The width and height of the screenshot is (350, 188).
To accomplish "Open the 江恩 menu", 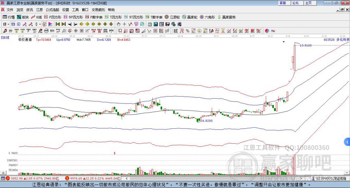I will (x=39, y=10).
